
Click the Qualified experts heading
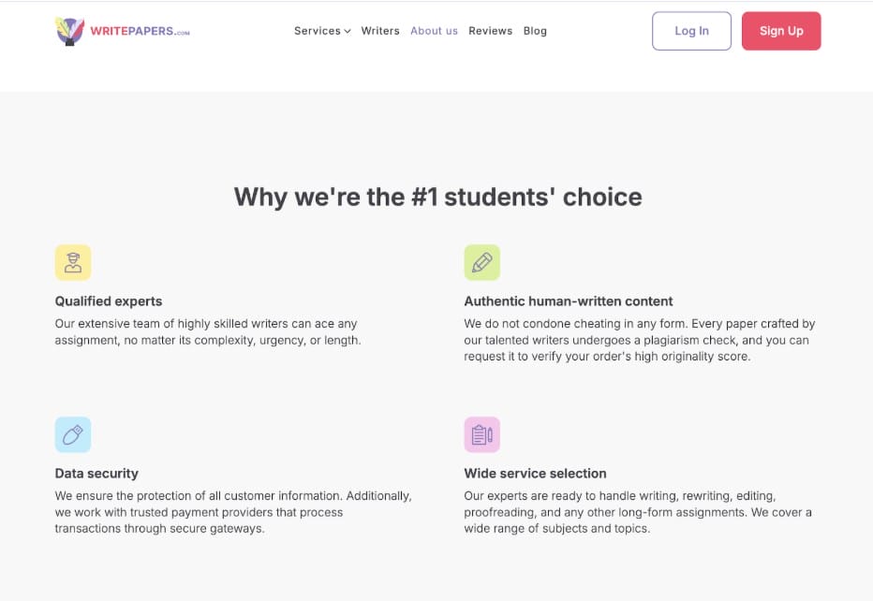(x=109, y=301)
